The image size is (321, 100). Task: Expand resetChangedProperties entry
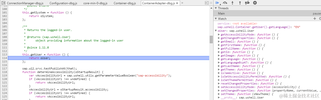[219, 83]
